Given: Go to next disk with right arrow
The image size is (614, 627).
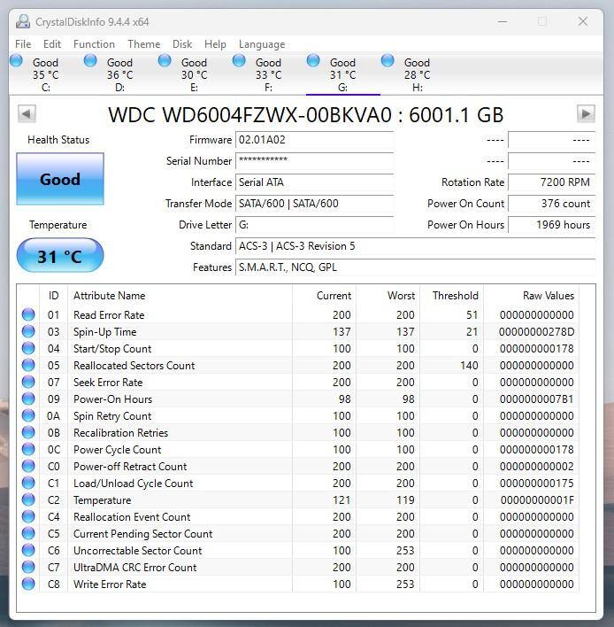Looking at the screenshot, I should coord(586,113).
